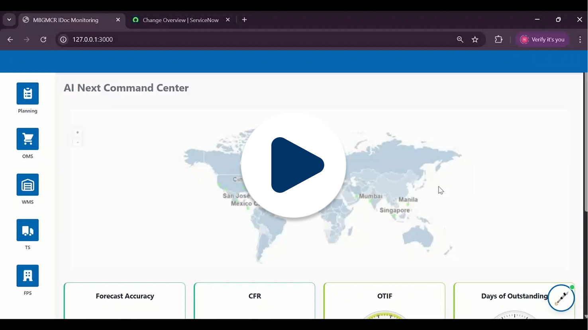Click the AI Next Command Center heading
This screenshot has height=330, width=588.
(x=126, y=88)
